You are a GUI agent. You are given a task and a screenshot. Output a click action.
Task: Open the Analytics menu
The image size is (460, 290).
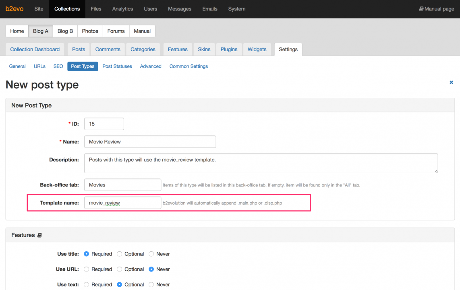(122, 9)
